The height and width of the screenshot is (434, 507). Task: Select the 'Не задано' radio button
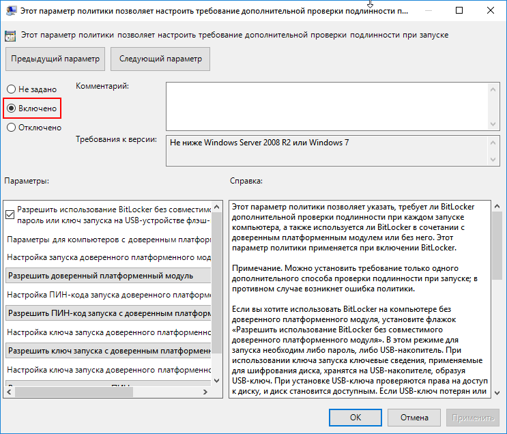click(x=31, y=89)
